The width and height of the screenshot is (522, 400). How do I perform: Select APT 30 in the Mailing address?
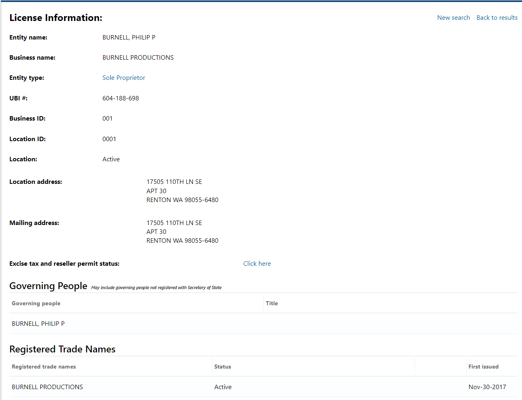click(x=156, y=232)
